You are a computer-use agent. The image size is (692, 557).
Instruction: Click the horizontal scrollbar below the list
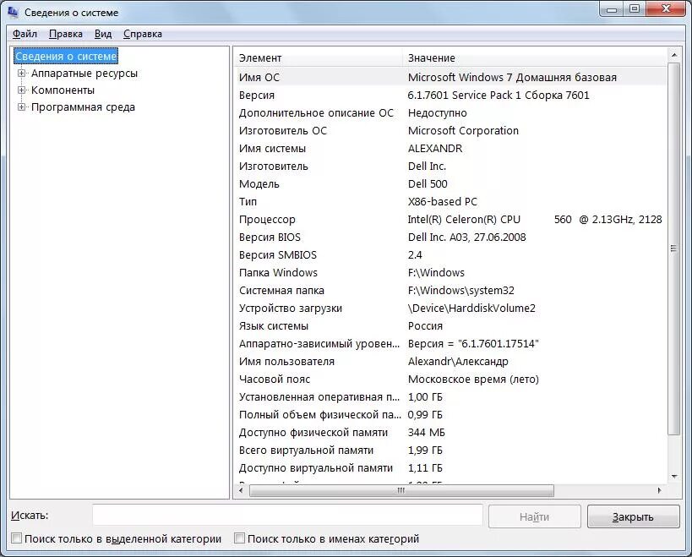(397, 490)
